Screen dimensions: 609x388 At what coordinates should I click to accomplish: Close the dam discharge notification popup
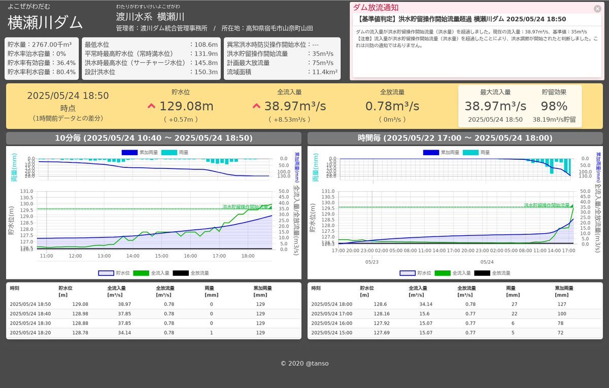tap(597, 9)
